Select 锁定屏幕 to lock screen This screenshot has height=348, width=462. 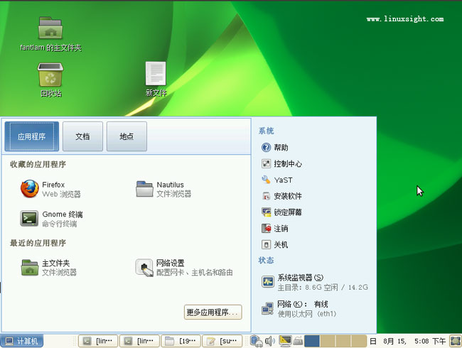(287, 212)
